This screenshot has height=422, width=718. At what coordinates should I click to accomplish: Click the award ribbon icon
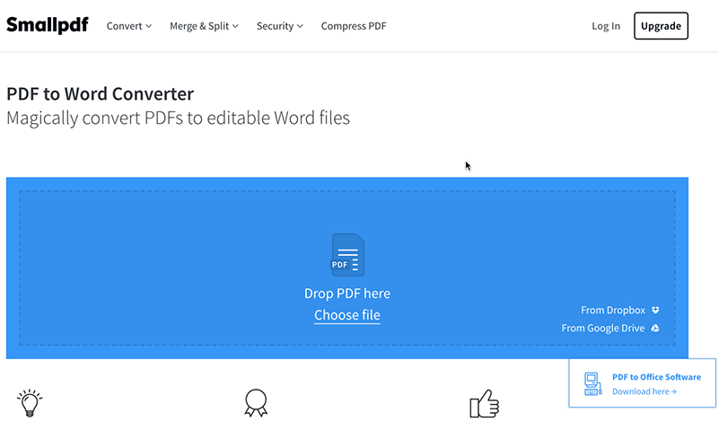(x=256, y=403)
